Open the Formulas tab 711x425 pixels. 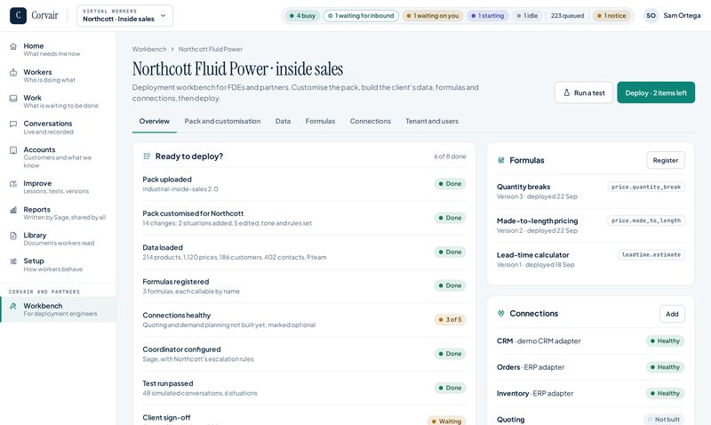click(x=320, y=121)
